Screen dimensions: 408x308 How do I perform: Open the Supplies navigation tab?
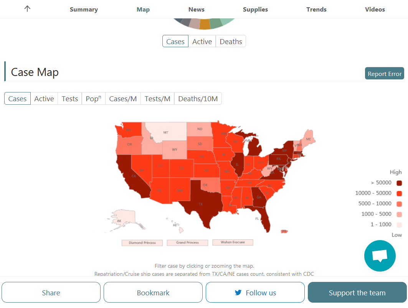(255, 10)
